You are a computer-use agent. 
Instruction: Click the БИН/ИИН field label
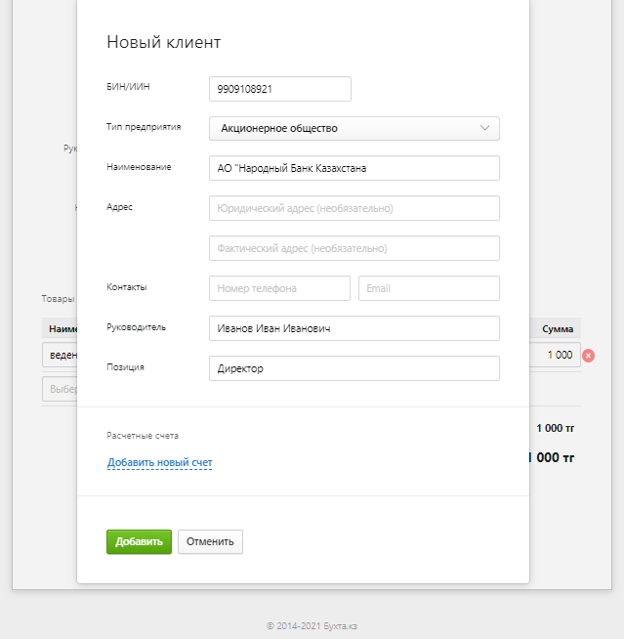coord(128,86)
